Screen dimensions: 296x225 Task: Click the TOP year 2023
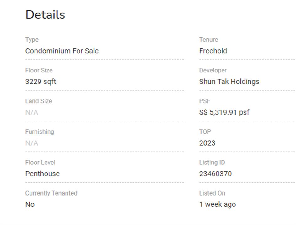pyautogui.click(x=207, y=143)
